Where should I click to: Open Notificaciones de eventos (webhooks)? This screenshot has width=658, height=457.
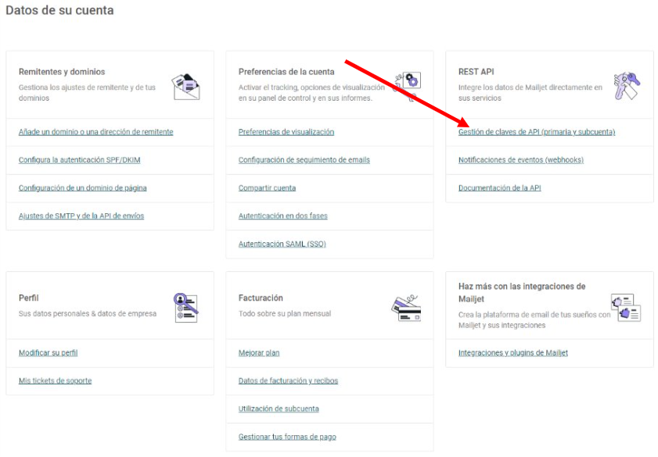pos(521,160)
